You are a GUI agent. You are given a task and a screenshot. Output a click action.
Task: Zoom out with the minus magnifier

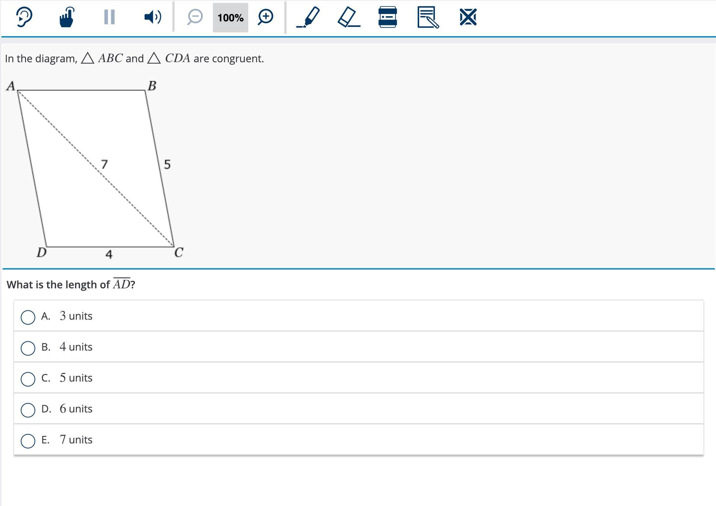pyautogui.click(x=194, y=17)
